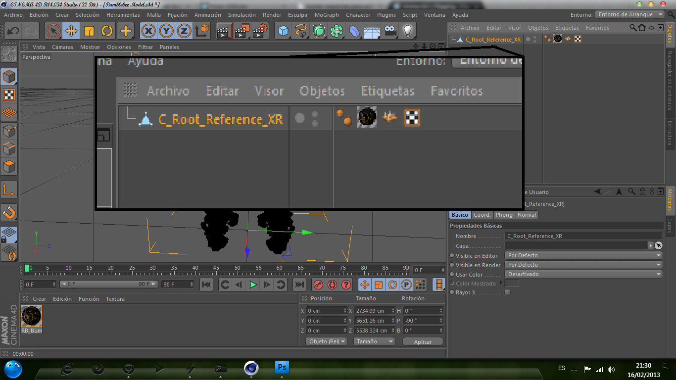Click the timeline playhead at frame 0
The height and width of the screenshot is (380, 676).
pos(27,268)
